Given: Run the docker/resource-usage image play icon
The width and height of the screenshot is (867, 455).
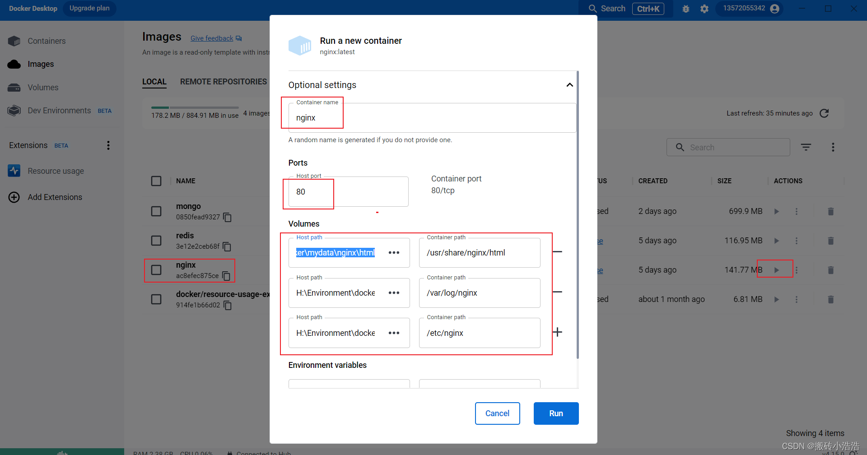Looking at the screenshot, I should point(777,299).
